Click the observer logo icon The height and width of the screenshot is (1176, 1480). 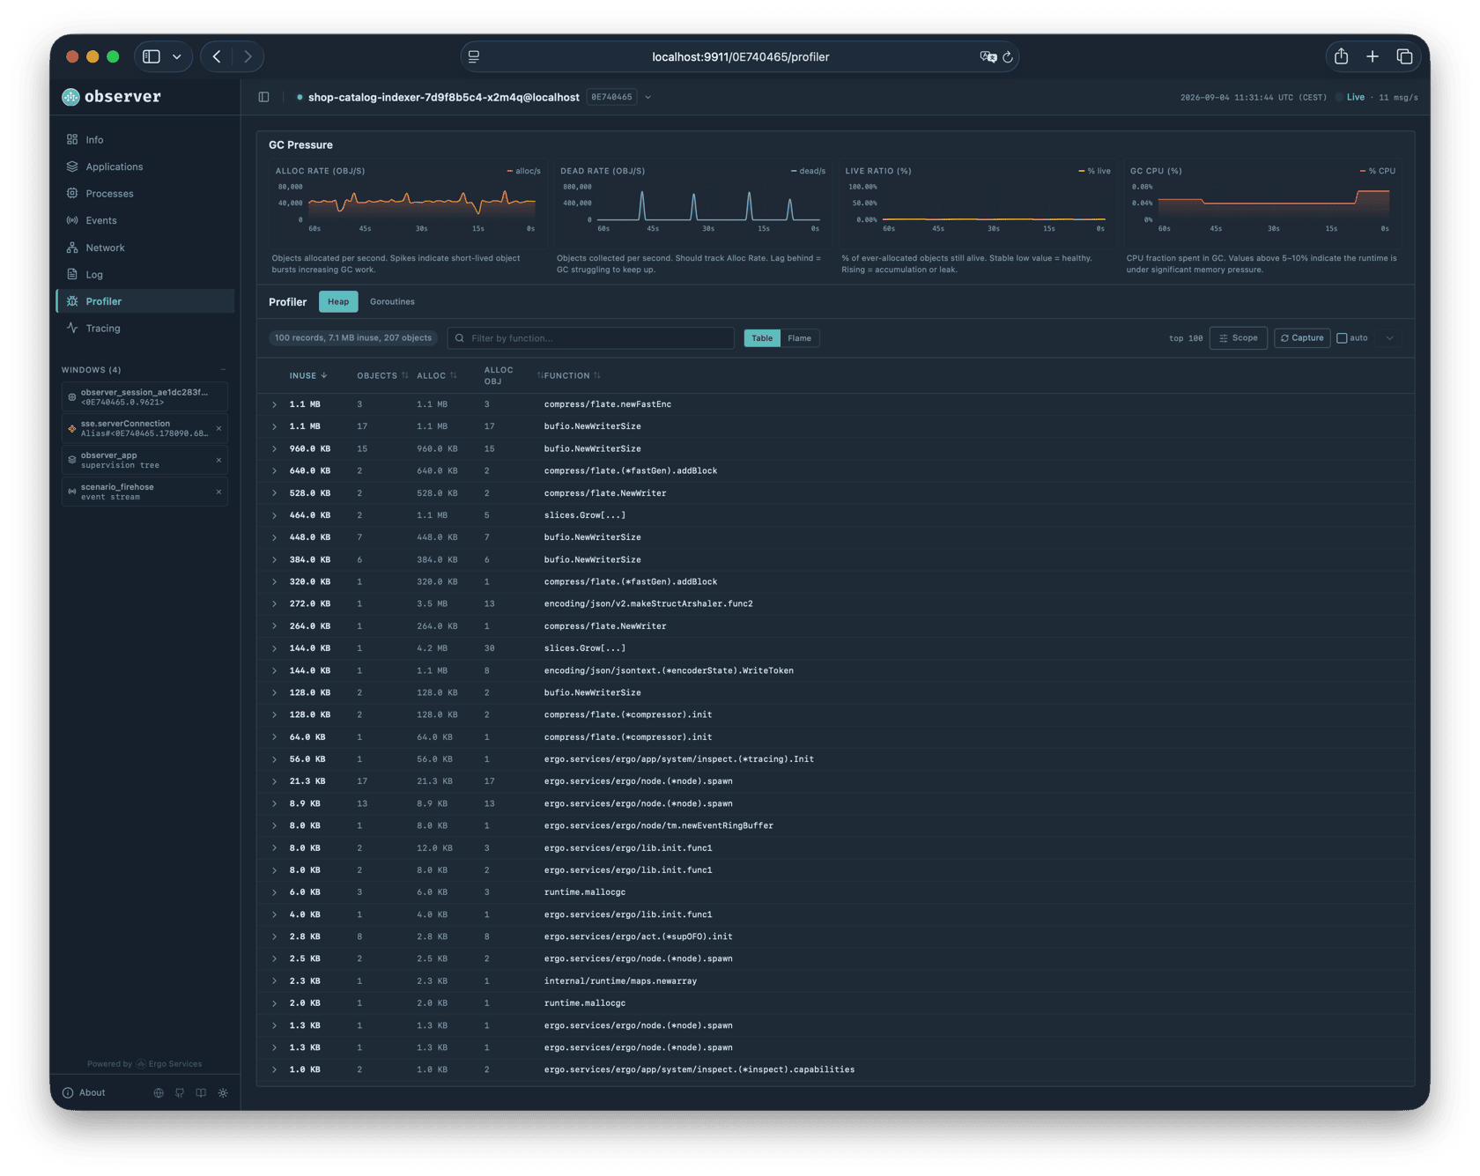click(70, 97)
